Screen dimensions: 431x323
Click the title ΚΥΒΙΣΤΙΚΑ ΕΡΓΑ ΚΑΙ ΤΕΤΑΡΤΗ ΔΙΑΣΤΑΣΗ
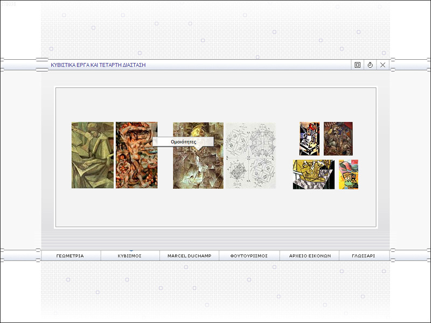pyautogui.click(x=98, y=65)
